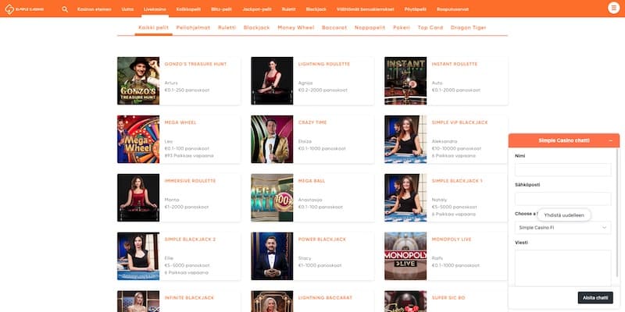Click the Lightning Roulette title
This screenshot has height=312, width=625.
point(324,64)
